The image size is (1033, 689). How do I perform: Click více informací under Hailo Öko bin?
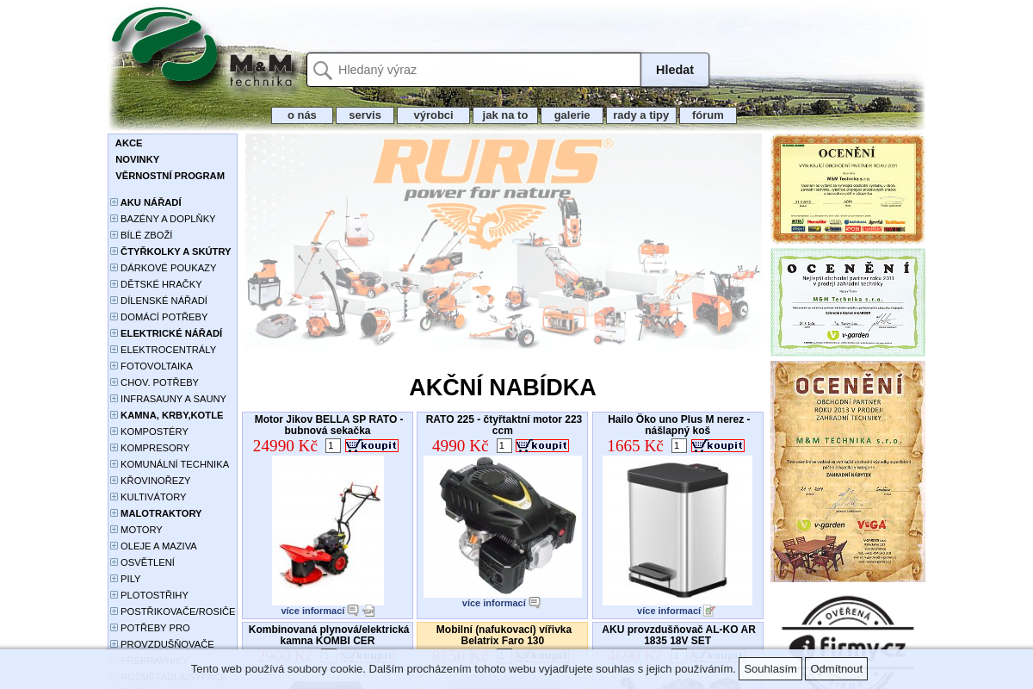(x=669, y=611)
